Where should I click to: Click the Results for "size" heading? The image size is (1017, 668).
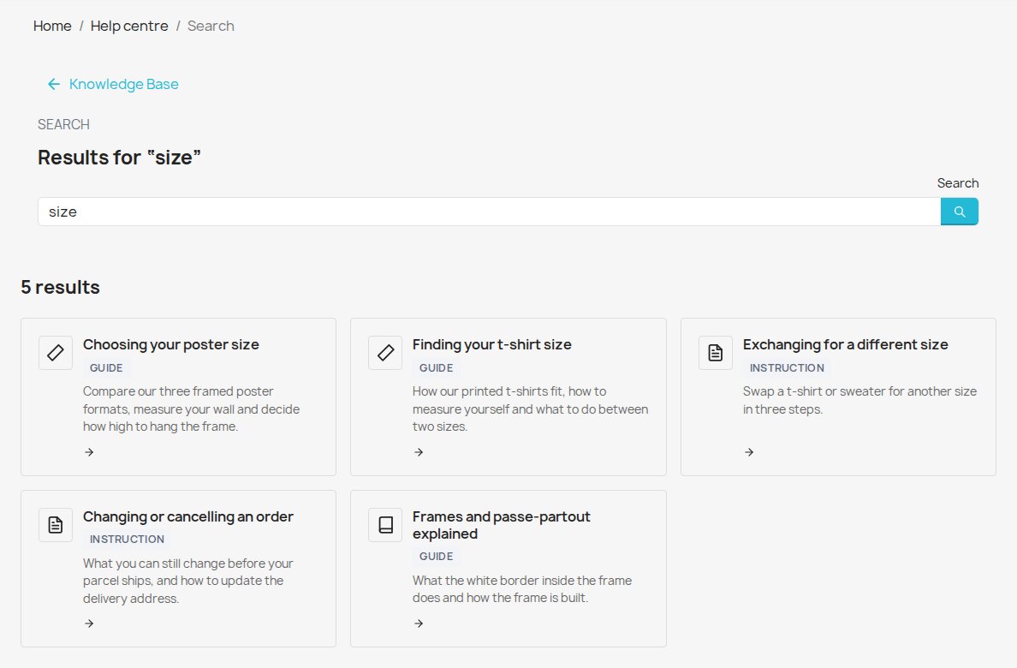119,158
